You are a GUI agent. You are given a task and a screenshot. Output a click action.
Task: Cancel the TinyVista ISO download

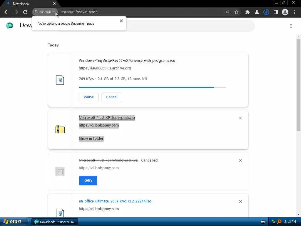pos(112,97)
